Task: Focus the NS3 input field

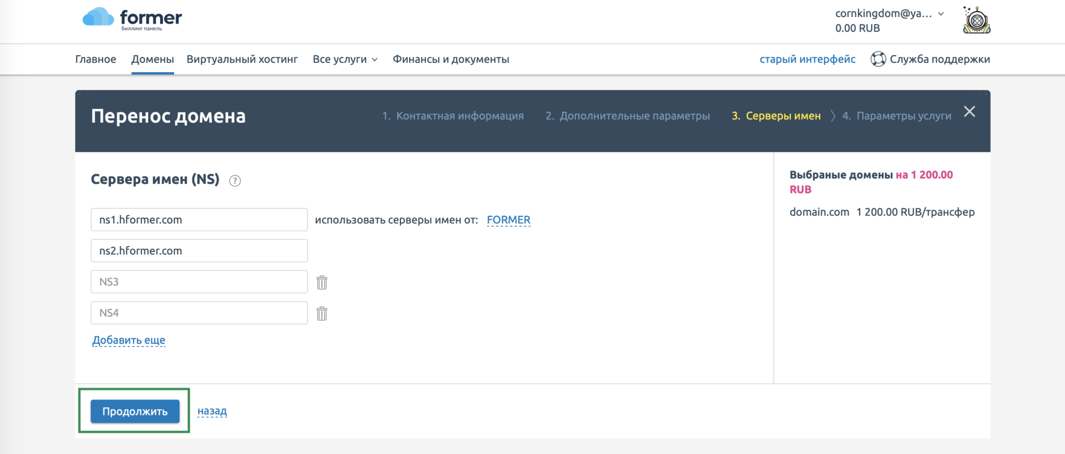Action: [x=199, y=282]
